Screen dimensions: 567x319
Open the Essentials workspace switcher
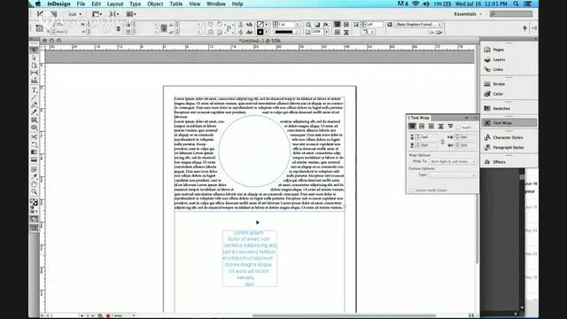pos(468,14)
